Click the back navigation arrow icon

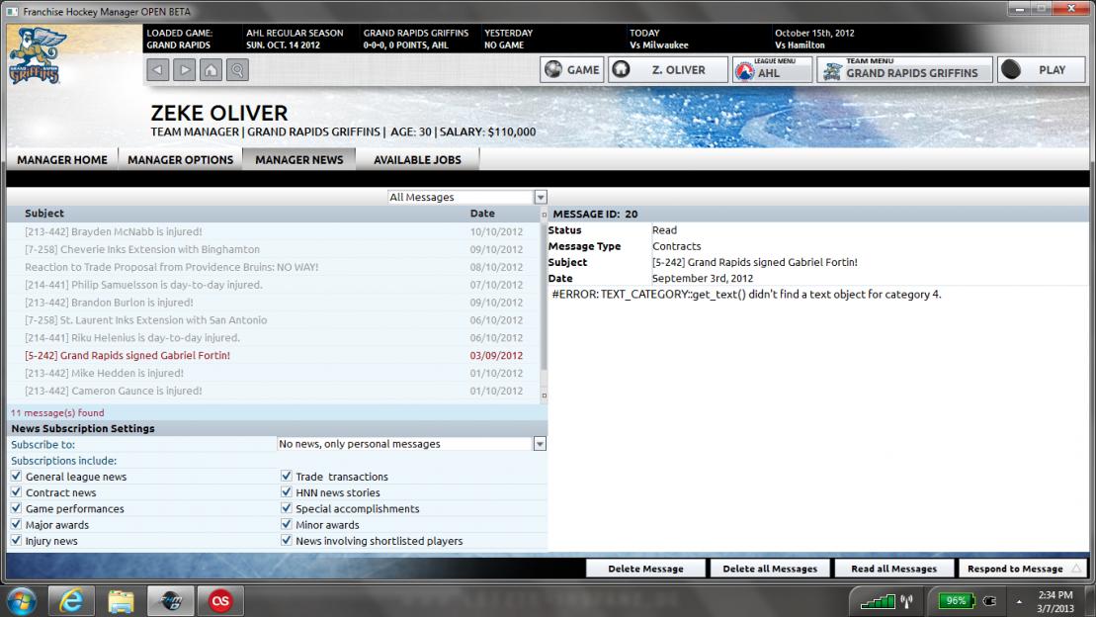coord(158,70)
